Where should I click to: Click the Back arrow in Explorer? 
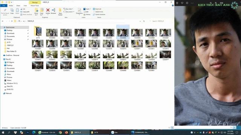pyautogui.click(x=3, y=21)
